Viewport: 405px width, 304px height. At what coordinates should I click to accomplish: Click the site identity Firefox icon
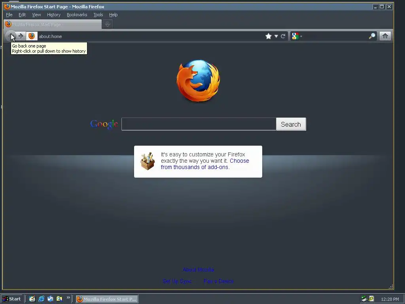pyautogui.click(x=32, y=36)
